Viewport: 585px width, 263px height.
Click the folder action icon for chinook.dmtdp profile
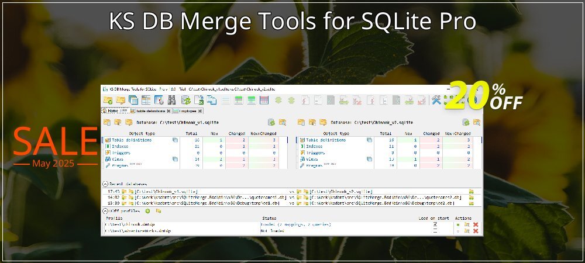pyautogui.click(x=467, y=224)
